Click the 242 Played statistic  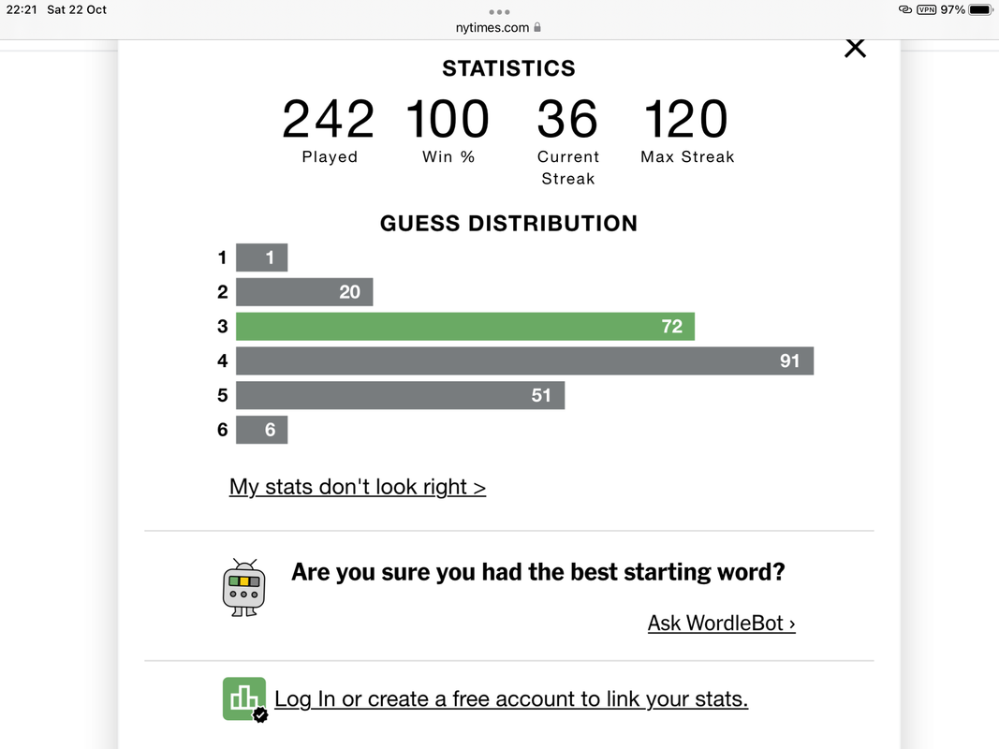[x=329, y=120]
